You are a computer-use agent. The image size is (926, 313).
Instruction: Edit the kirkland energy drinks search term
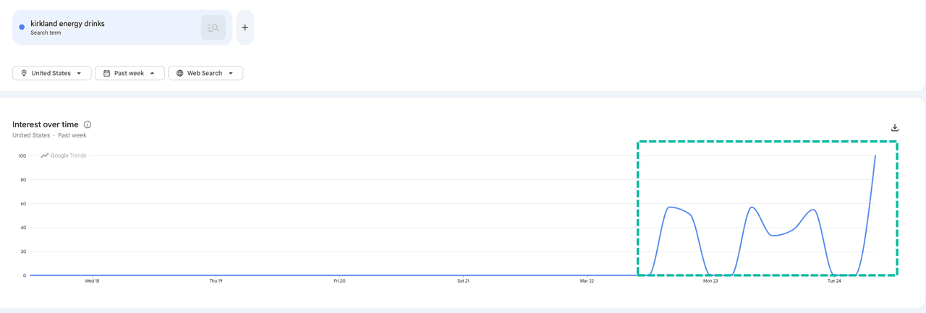click(67, 24)
